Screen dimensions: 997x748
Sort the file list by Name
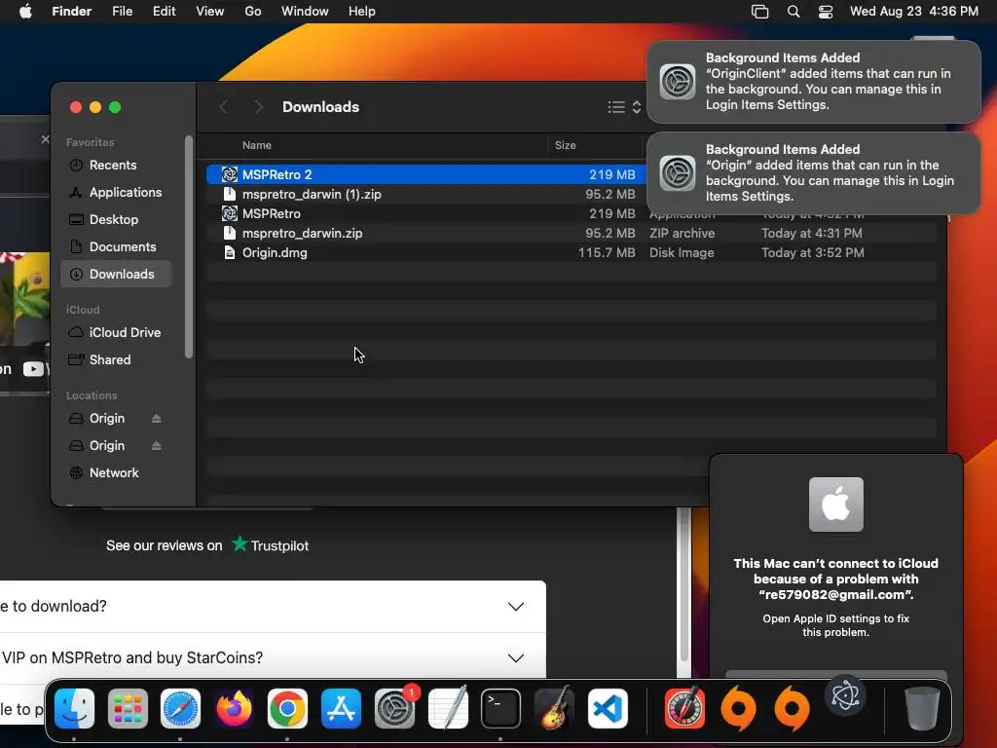point(257,146)
